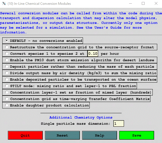The width and height of the screenshot is (162, 143).
Task: Select STILT mode mixing ratio option
Action: (69, 86)
